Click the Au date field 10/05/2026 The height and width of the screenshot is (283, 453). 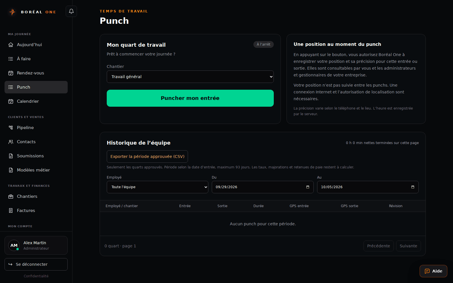coord(368,187)
